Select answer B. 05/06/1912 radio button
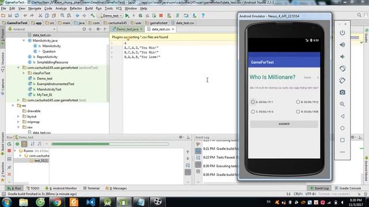This screenshot has width=369, height=207. pyautogui.click(x=298, y=102)
